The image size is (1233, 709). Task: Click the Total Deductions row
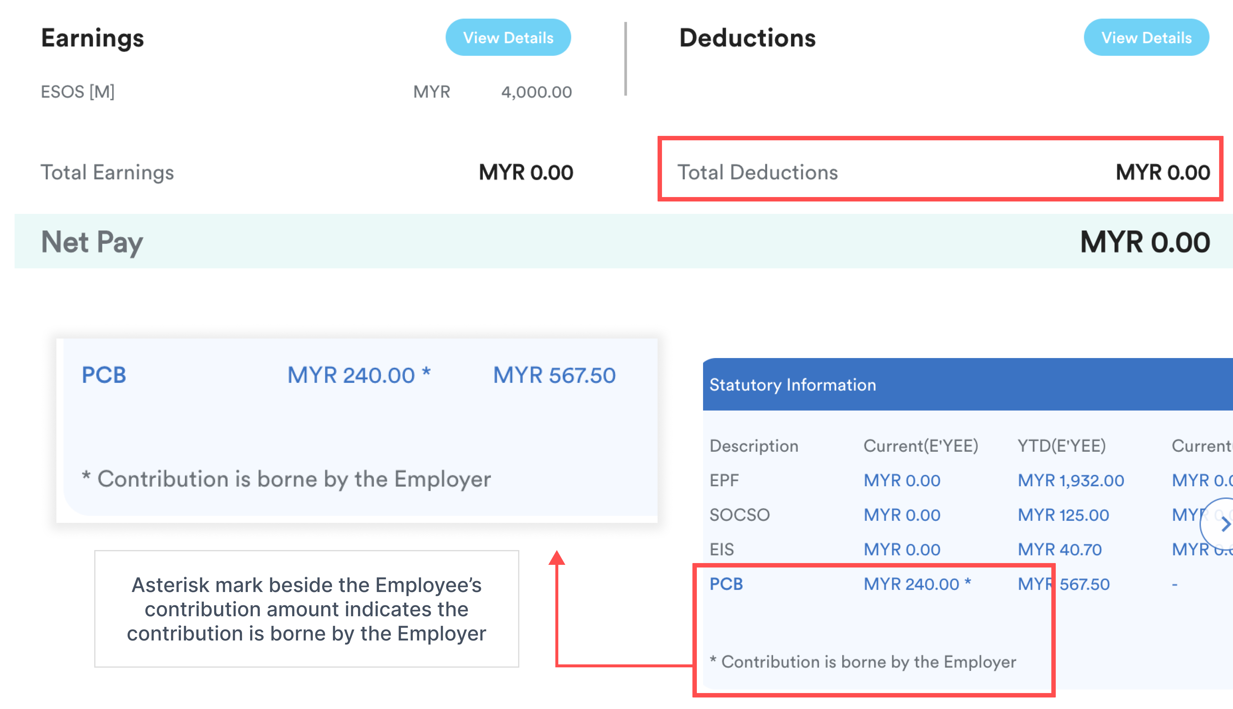[x=939, y=172]
